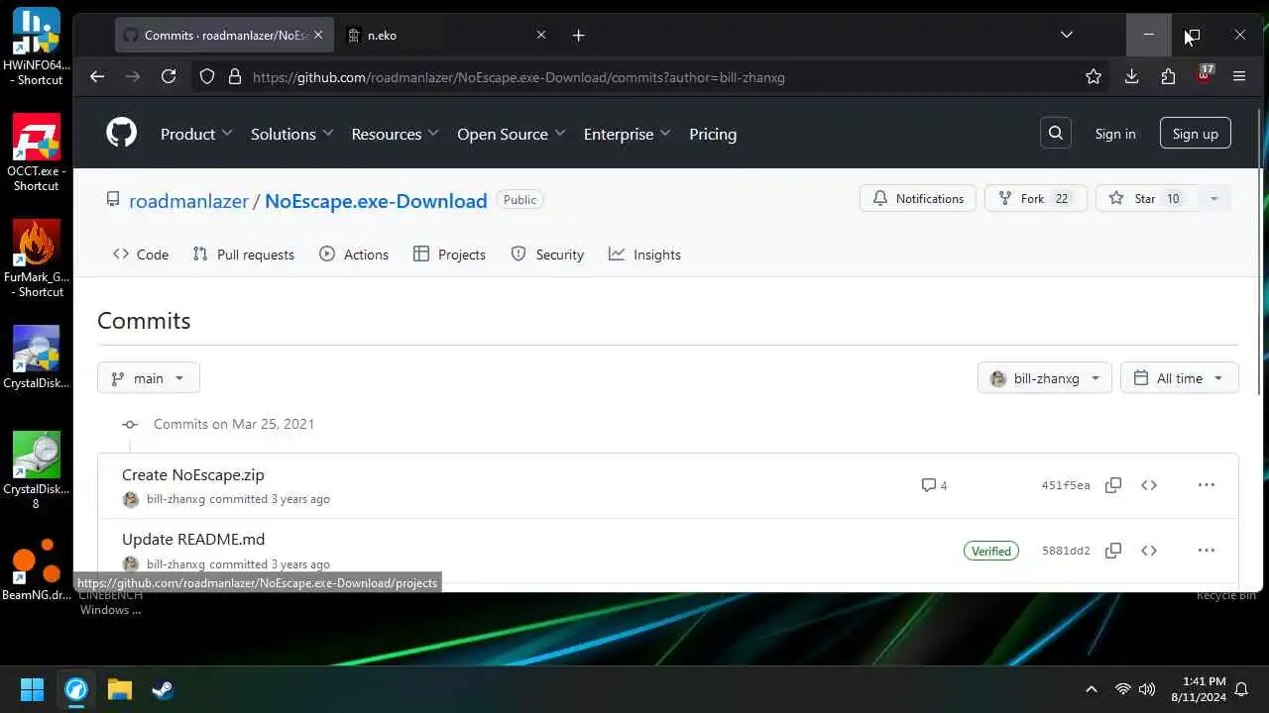Open the bill-zhanxg author filter dropdown
1269x713 pixels.
pyautogui.click(x=1045, y=378)
